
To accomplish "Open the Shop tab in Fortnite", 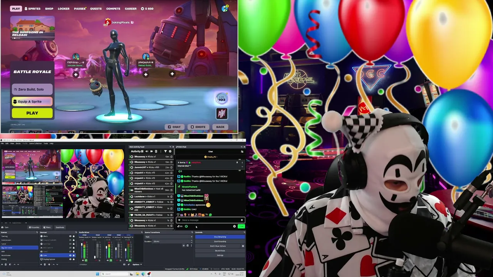I will pos(49,8).
